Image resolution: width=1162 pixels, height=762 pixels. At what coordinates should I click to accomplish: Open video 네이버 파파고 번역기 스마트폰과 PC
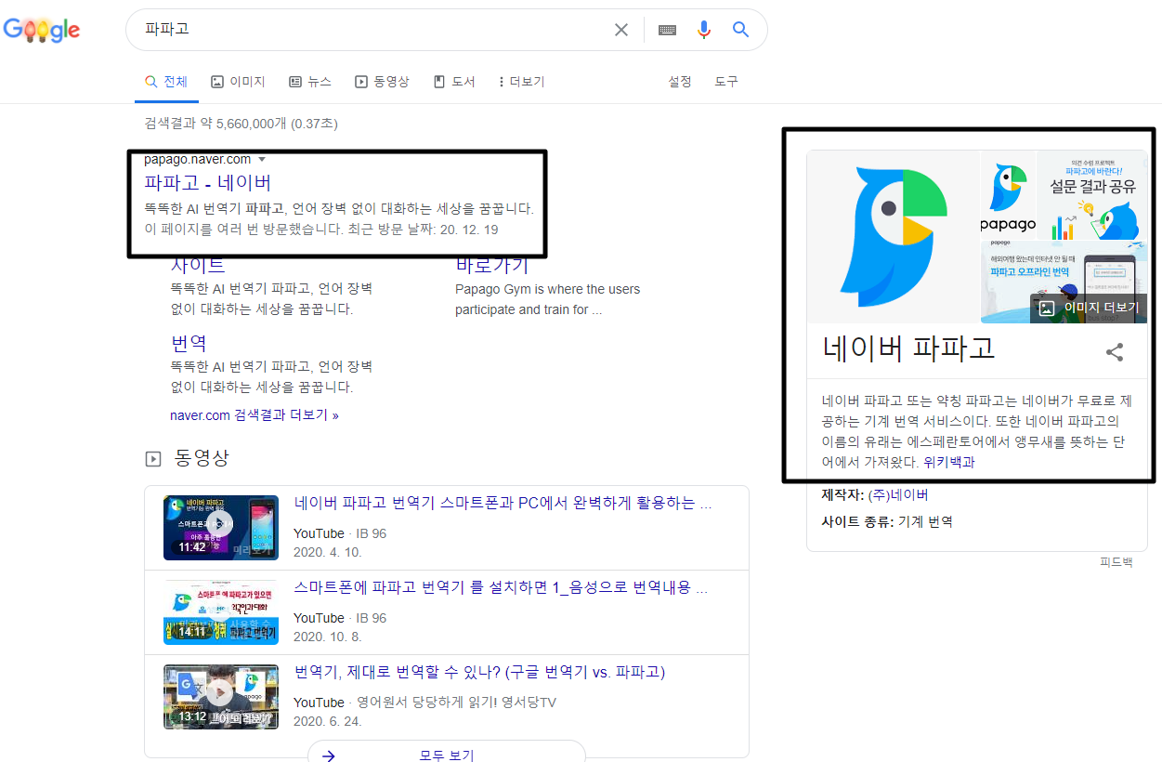pyautogui.click(x=503, y=504)
